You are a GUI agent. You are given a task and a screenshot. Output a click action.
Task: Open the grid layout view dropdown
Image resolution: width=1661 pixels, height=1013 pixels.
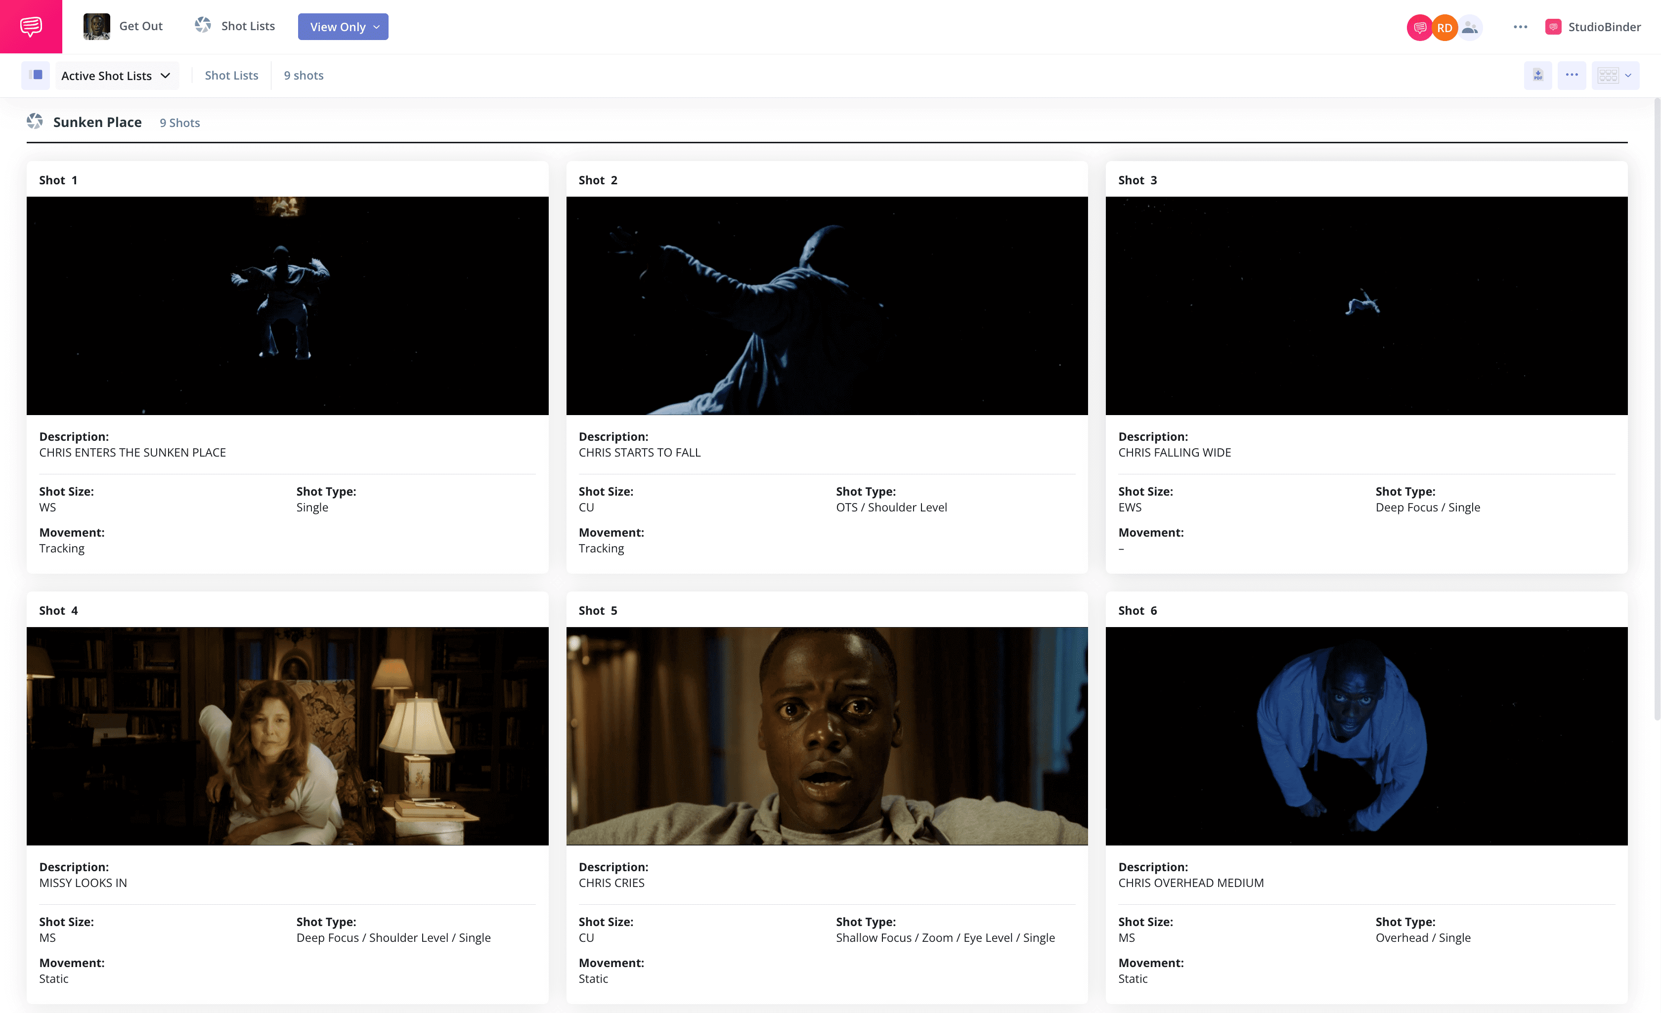pos(1615,76)
